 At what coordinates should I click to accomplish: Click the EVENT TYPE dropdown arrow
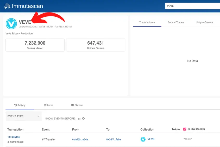38,116
